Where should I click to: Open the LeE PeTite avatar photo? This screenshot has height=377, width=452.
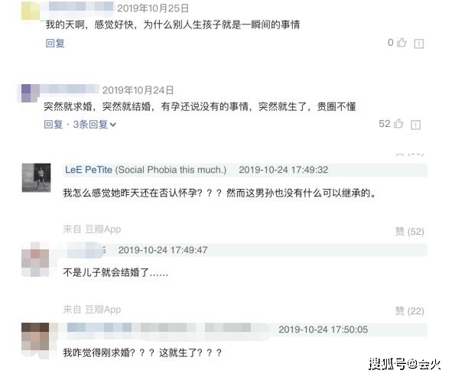[x=36, y=177]
